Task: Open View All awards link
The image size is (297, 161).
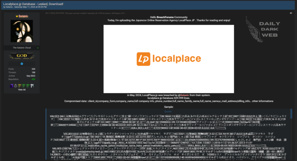Action: 22,90
